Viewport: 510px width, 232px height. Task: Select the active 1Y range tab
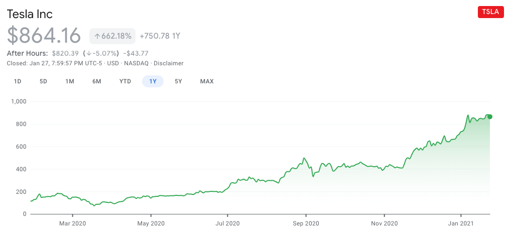[153, 81]
